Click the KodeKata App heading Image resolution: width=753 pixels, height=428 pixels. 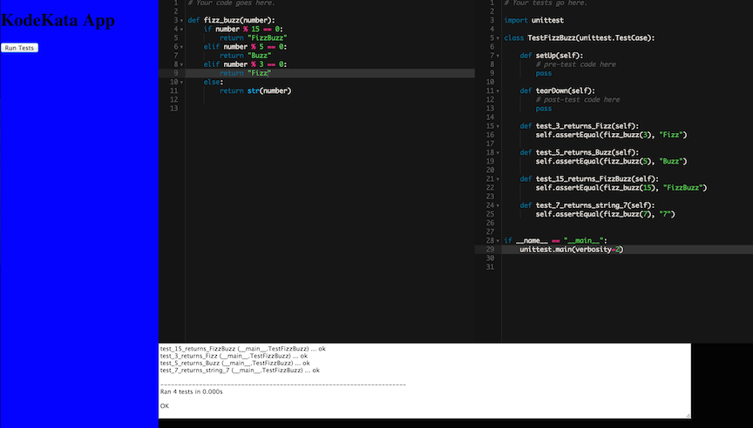click(x=58, y=20)
